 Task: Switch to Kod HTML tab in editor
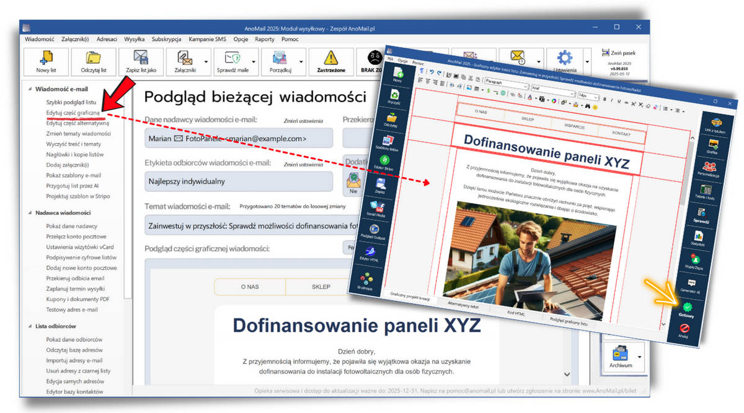pyautogui.click(x=515, y=314)
